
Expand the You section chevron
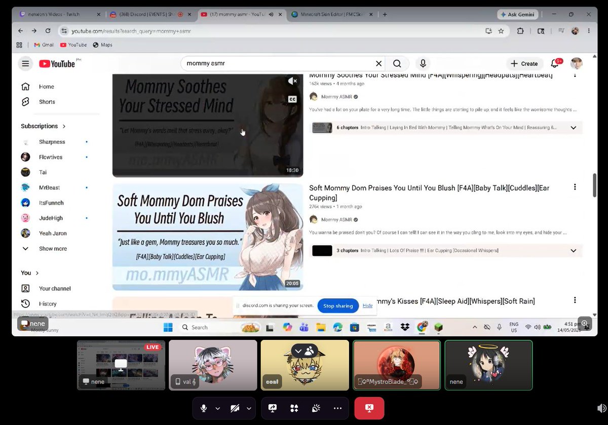[37, 273]
